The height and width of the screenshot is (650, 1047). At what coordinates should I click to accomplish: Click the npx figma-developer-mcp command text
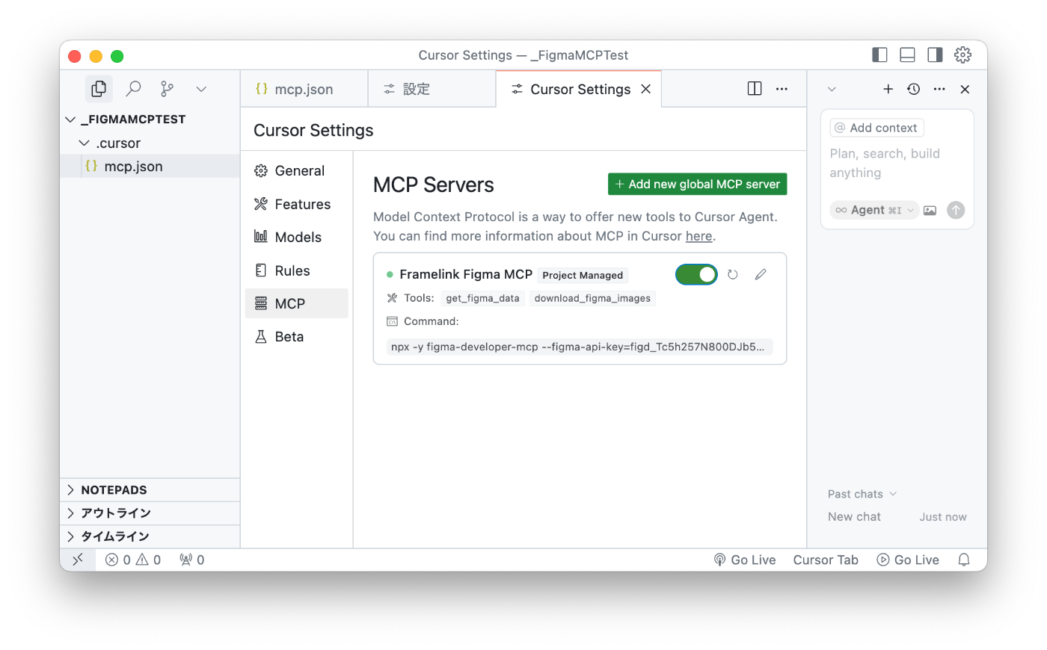click(x=579, y=347)
